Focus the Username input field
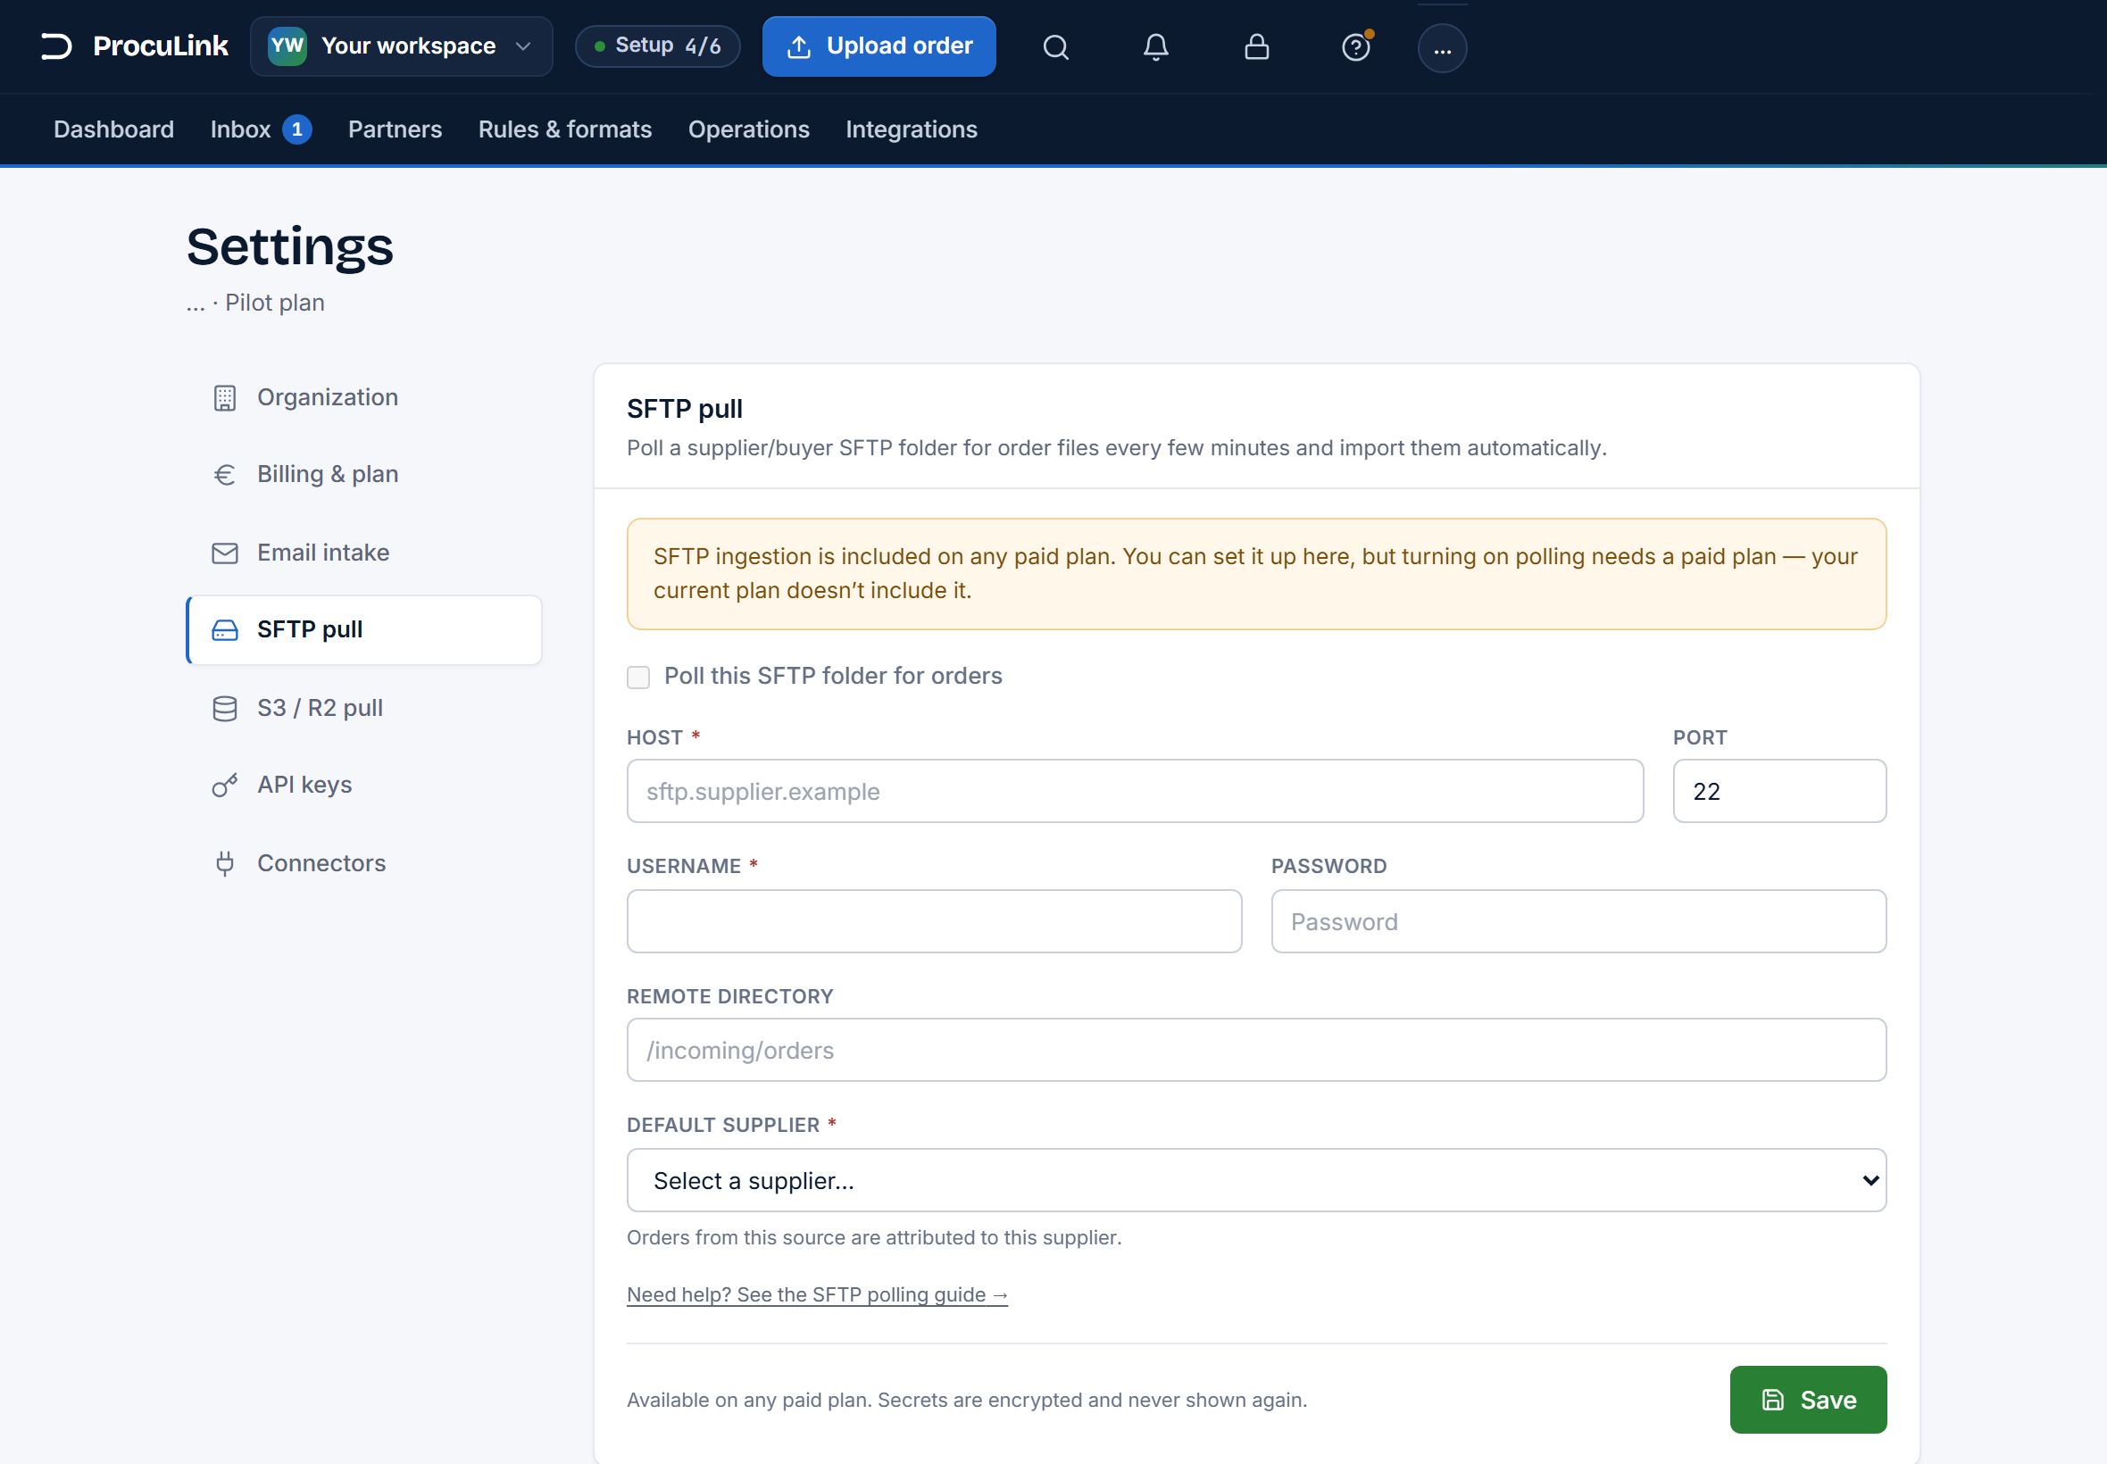 click(934, 921)
